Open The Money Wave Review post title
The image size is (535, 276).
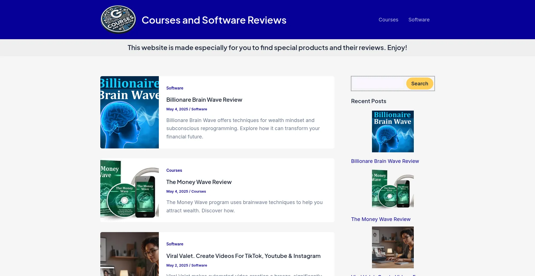tap(199, 182)
